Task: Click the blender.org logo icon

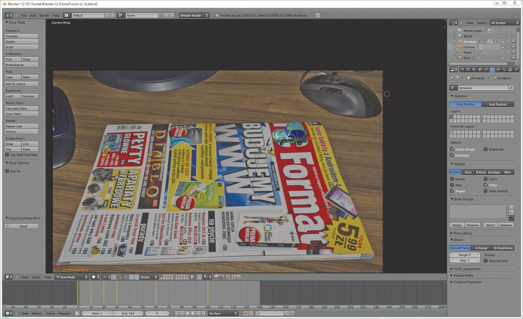Action: click(217, 15)
